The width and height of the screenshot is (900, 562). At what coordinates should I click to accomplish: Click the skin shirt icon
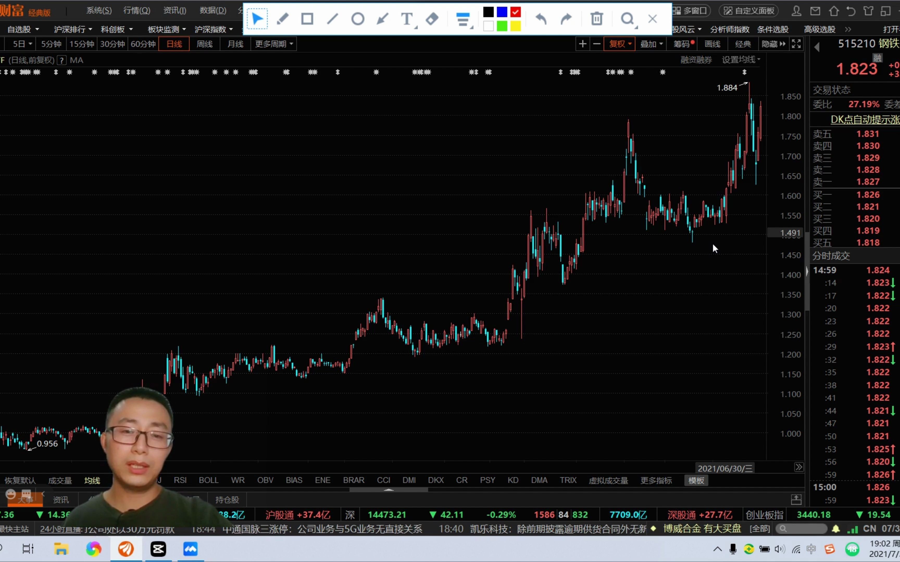[868, 11]
